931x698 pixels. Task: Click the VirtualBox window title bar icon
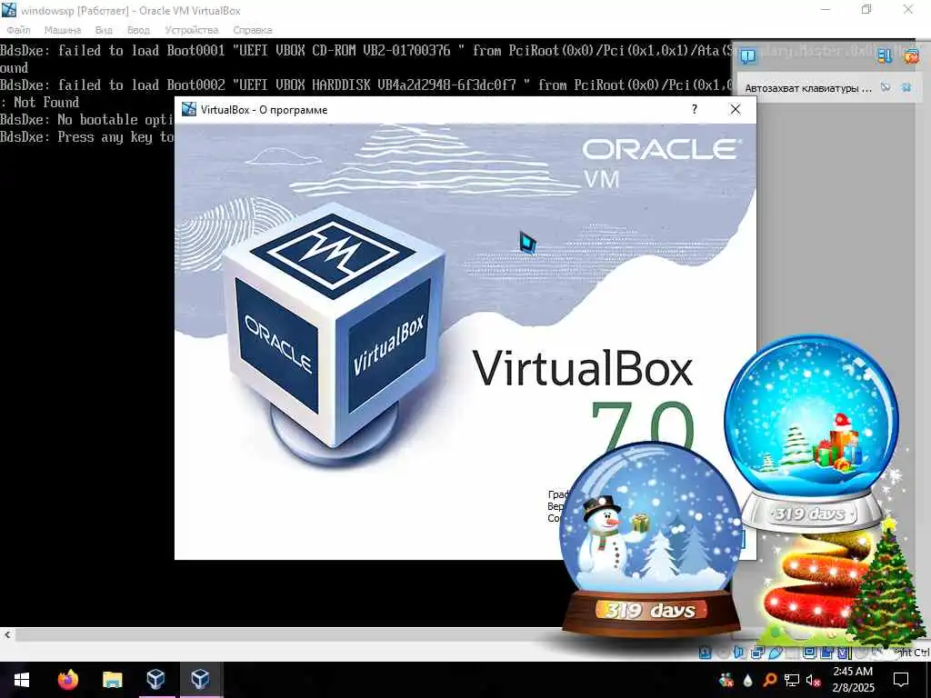pyautogui.click(x=8, y=10)
